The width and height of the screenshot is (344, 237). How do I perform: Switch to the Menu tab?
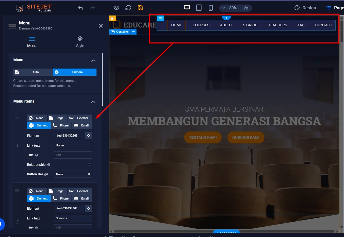click(x=32, y=42)
